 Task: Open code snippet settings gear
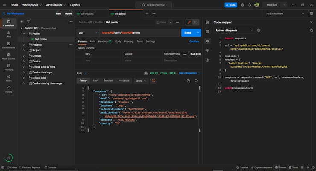pos(259,30)
